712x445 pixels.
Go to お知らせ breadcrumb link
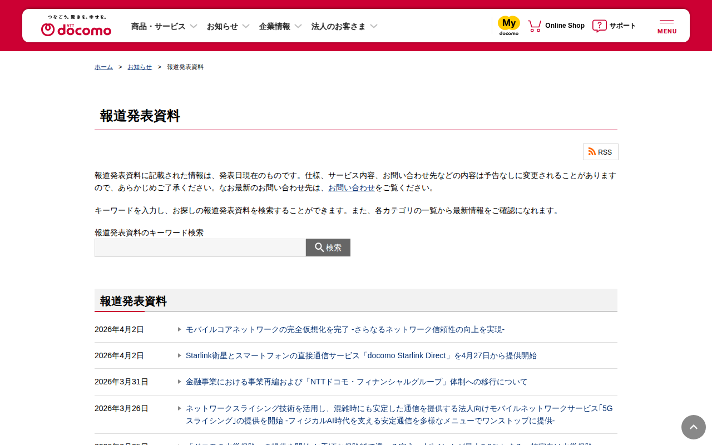140,67
